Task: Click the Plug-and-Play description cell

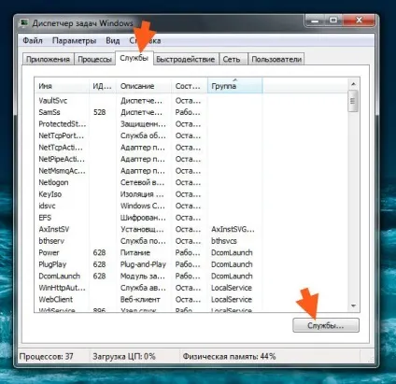Action: [x=143, y=264]
